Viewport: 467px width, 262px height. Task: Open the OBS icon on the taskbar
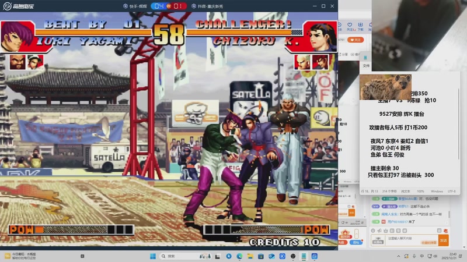[293, 256]
